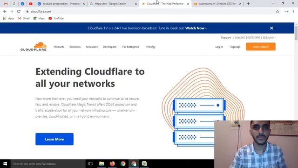The height and width of the screenshot is (168, 298).
Task: Click the Extending Cloudflare headline
Action: pos(90,77)
